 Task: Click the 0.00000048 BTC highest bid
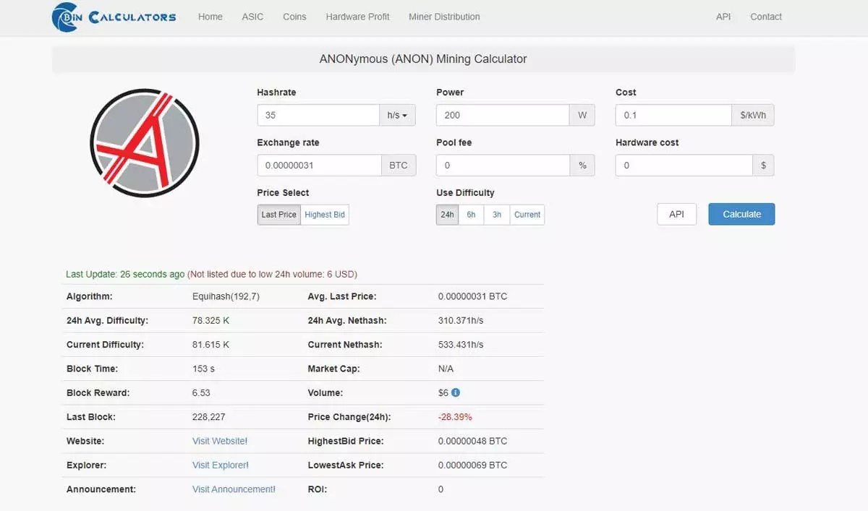click(473, 441)
